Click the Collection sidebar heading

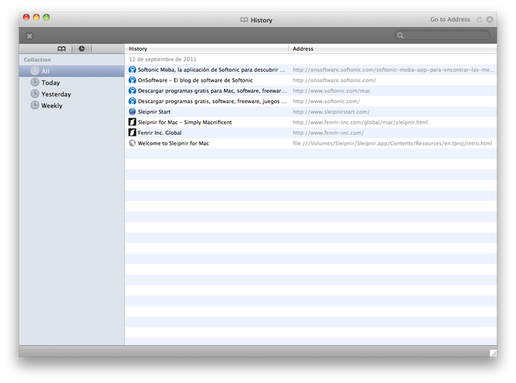[37, 60]
